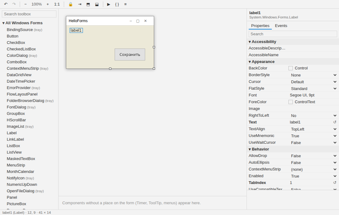
Task: Switch to the Properties tab
Action: [x=260, y=25]
